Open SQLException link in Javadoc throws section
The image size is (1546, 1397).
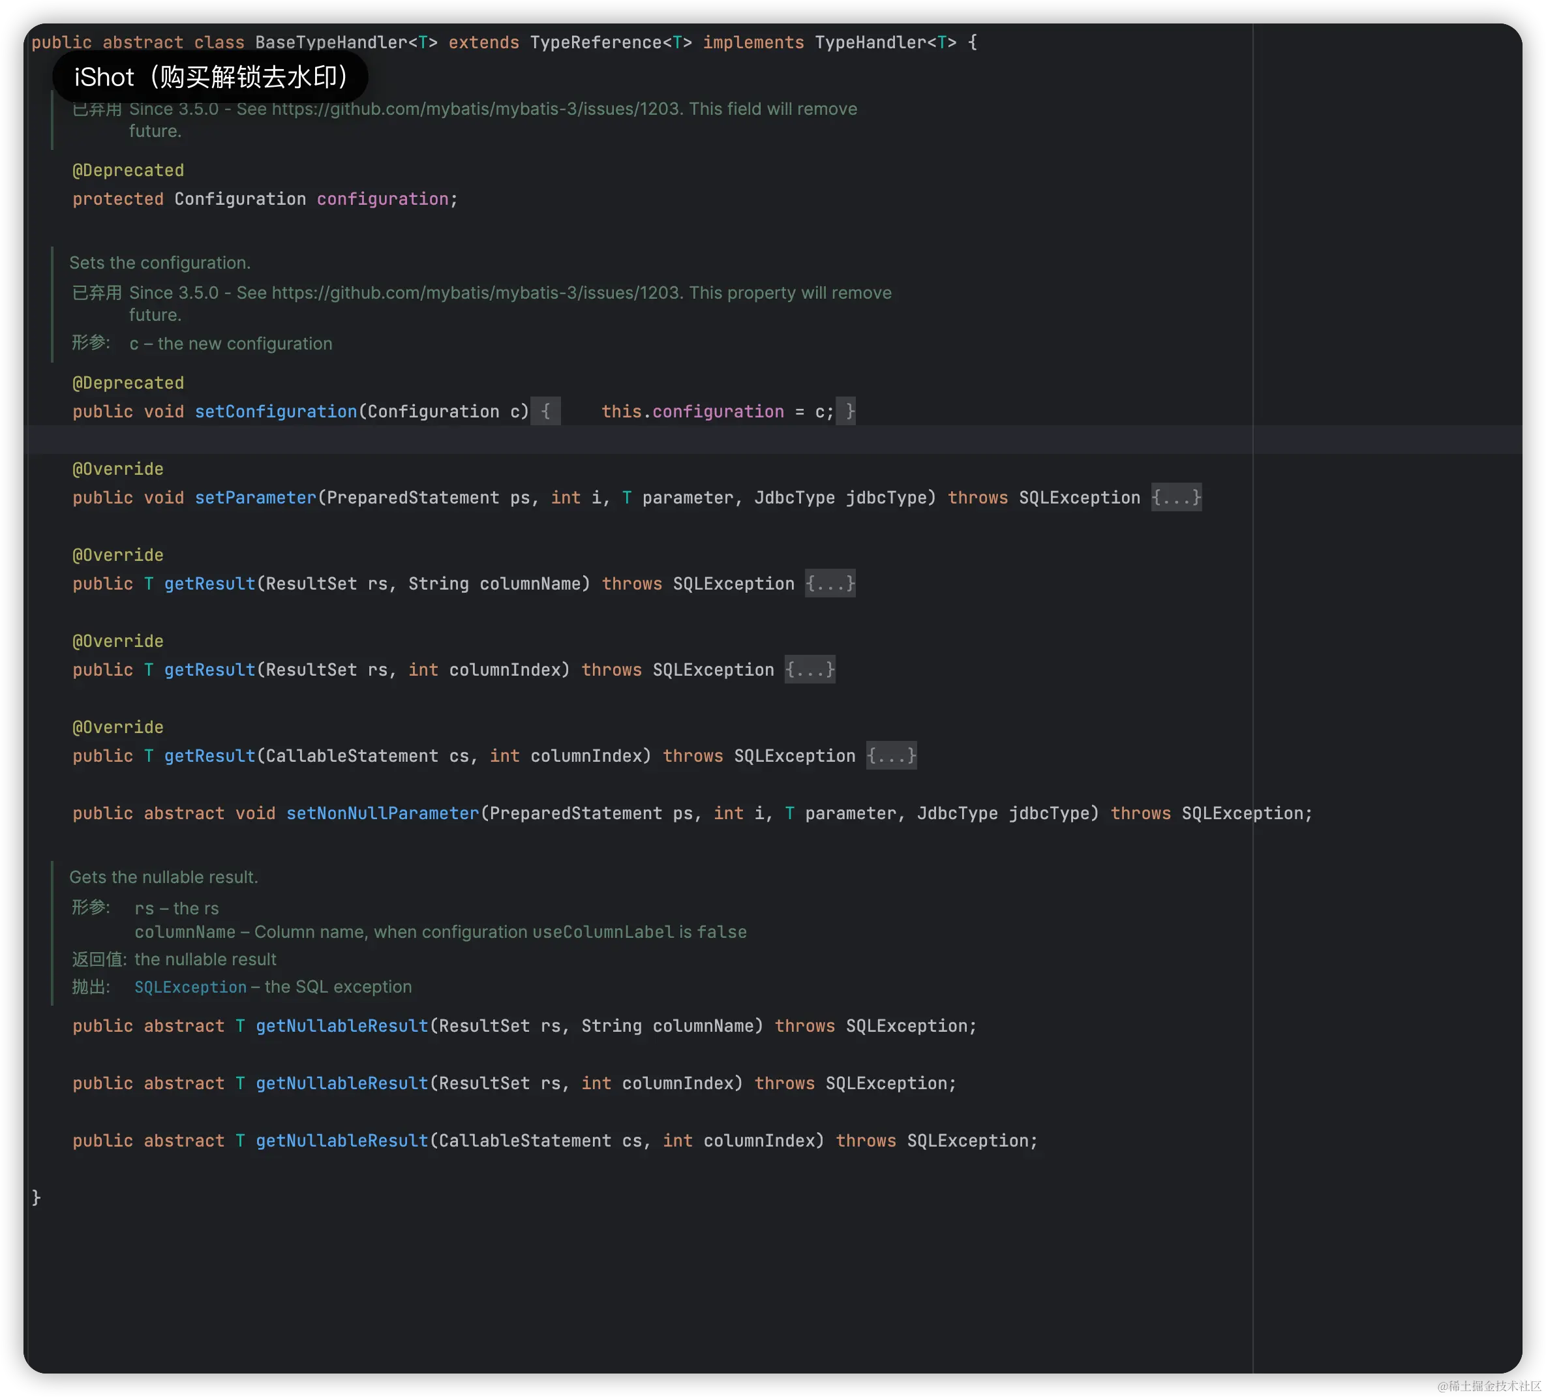coord(190,987)
